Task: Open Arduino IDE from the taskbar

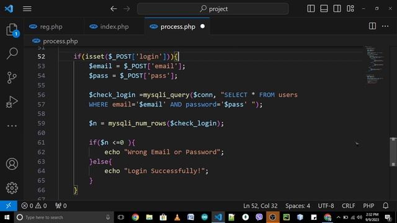Action: pyautogui.click(x=205, y=217)
